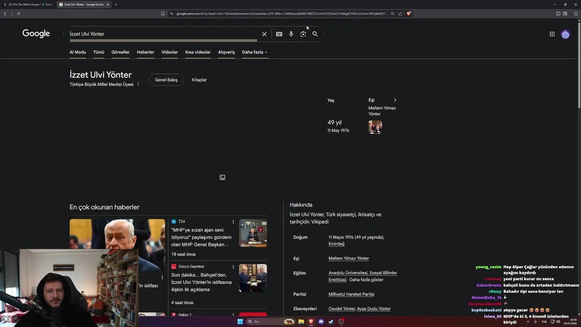Select the Kitaplar chip
Viewport: 581px width, 327px height.
[x=199, y=80]
